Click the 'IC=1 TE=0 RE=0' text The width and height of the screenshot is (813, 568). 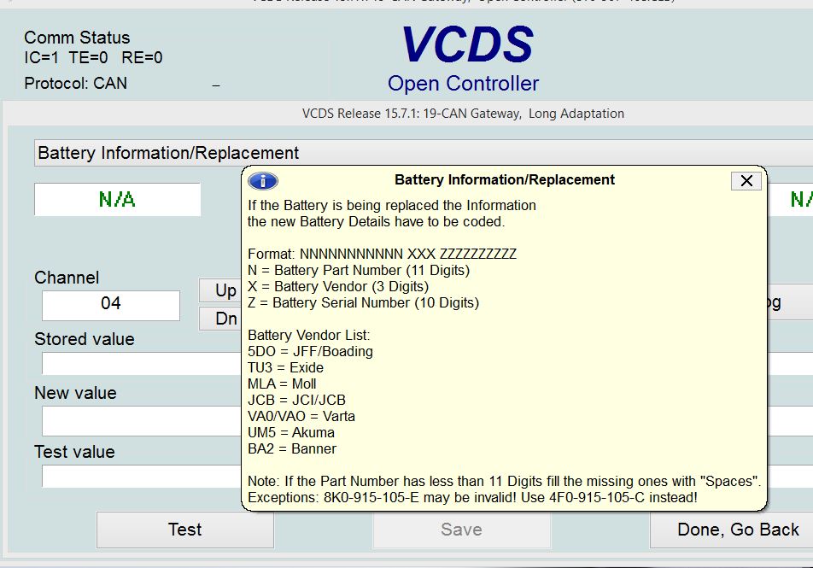93,57
